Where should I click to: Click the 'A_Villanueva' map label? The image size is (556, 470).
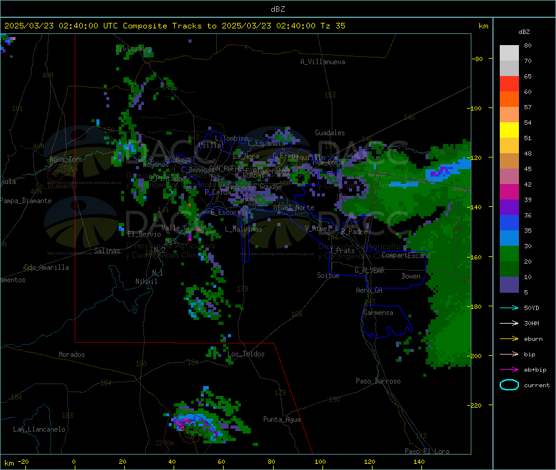coord(322,62)
